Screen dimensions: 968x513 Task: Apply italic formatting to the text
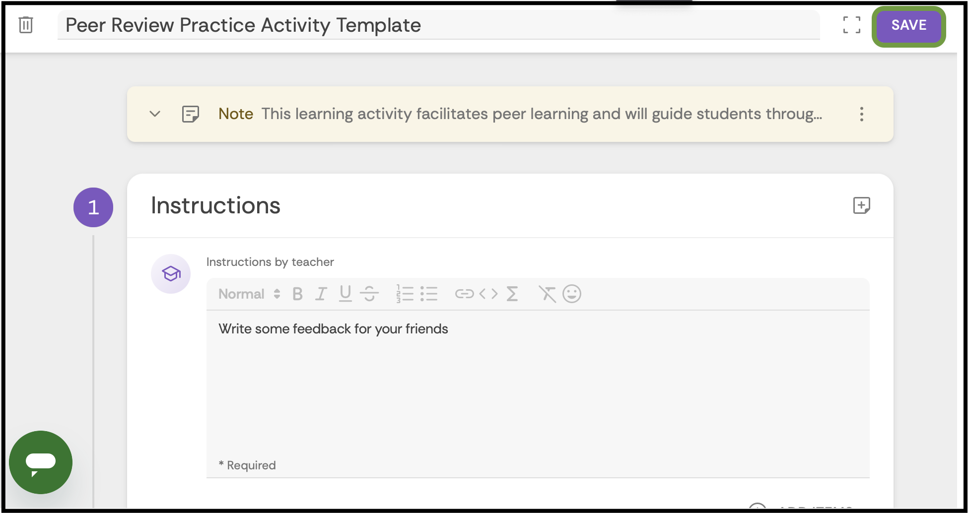pos(321,294)
